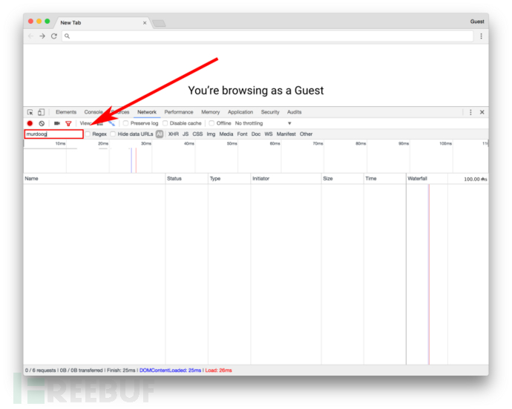512x409 pixels.
Task: Switch to the Elements tab
Action: [66, 112]
